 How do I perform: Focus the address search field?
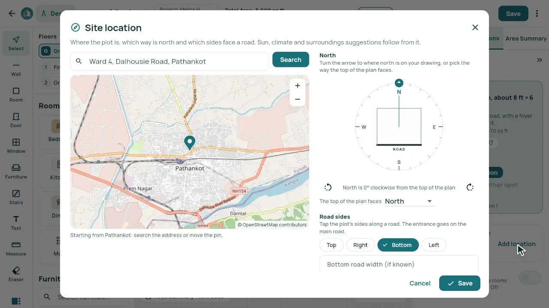coord(169,61)
